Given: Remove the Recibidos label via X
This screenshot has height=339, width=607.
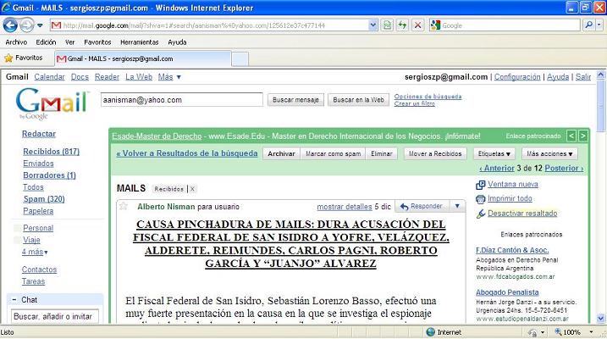Looking at the screenshot, I should point(192,189).
